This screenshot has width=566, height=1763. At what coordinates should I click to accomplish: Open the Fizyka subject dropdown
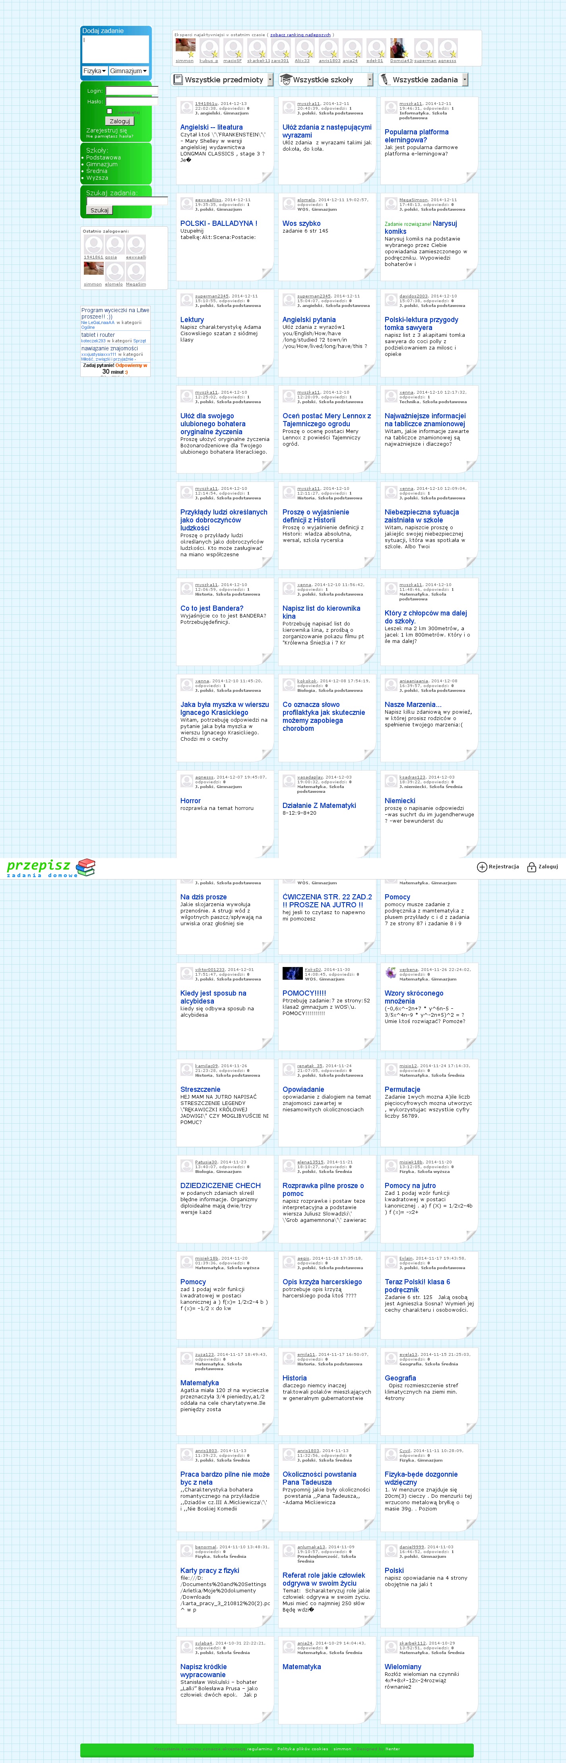[95, 70]
